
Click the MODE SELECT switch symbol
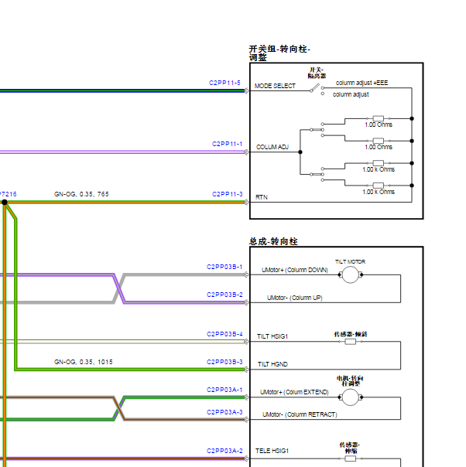coord(317,88)
